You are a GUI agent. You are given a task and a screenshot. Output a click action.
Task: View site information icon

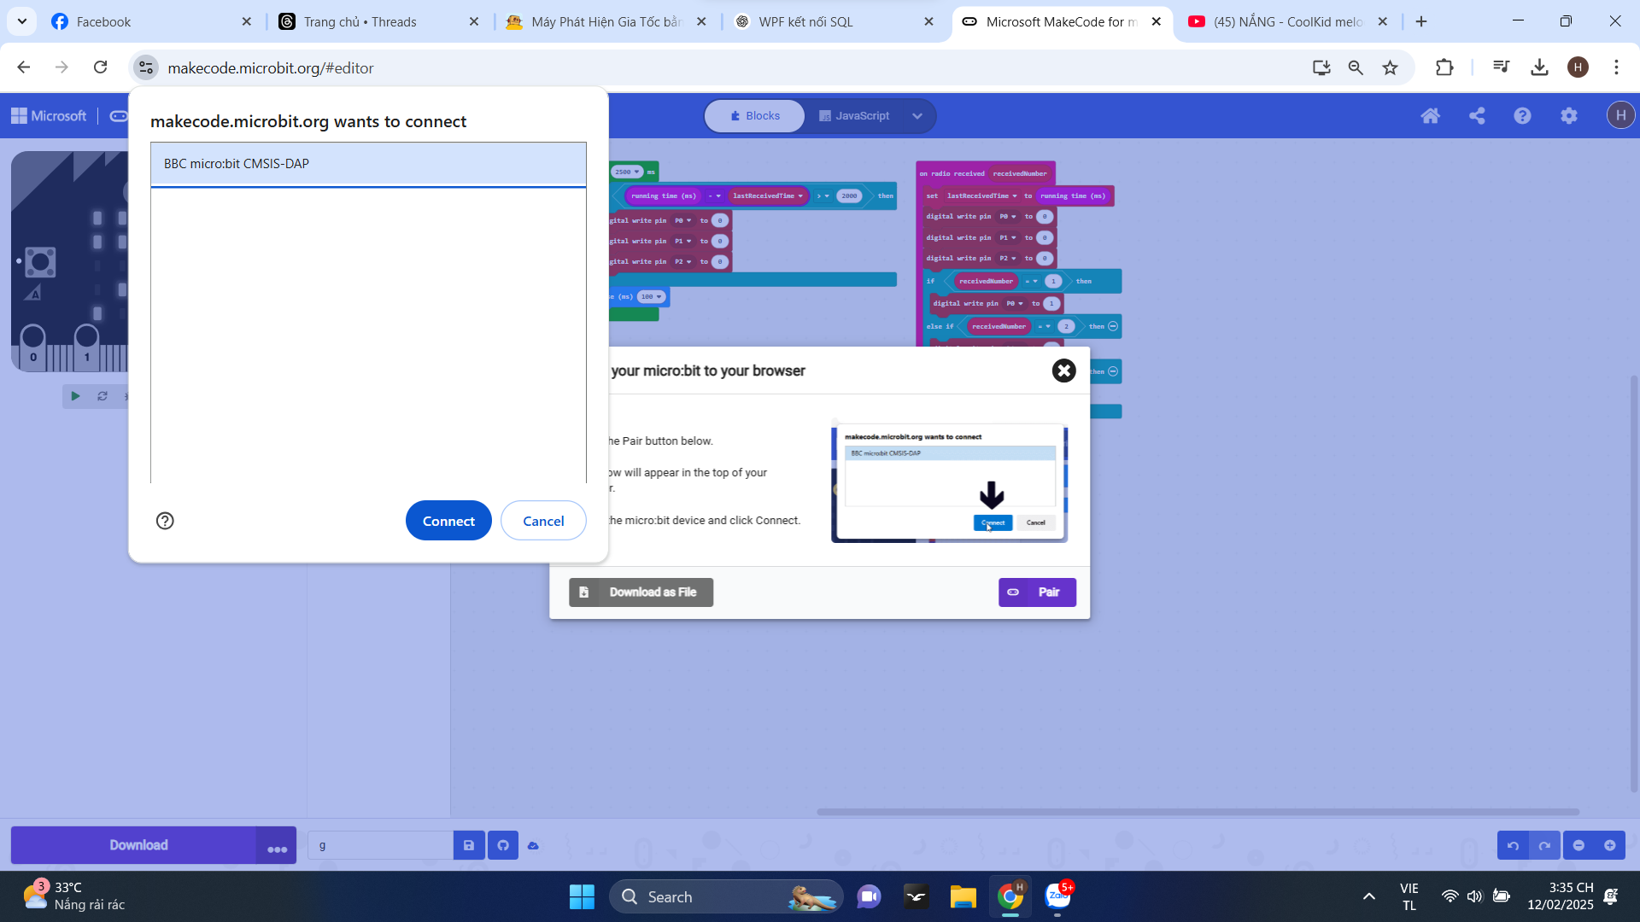(x=146, y=67)
